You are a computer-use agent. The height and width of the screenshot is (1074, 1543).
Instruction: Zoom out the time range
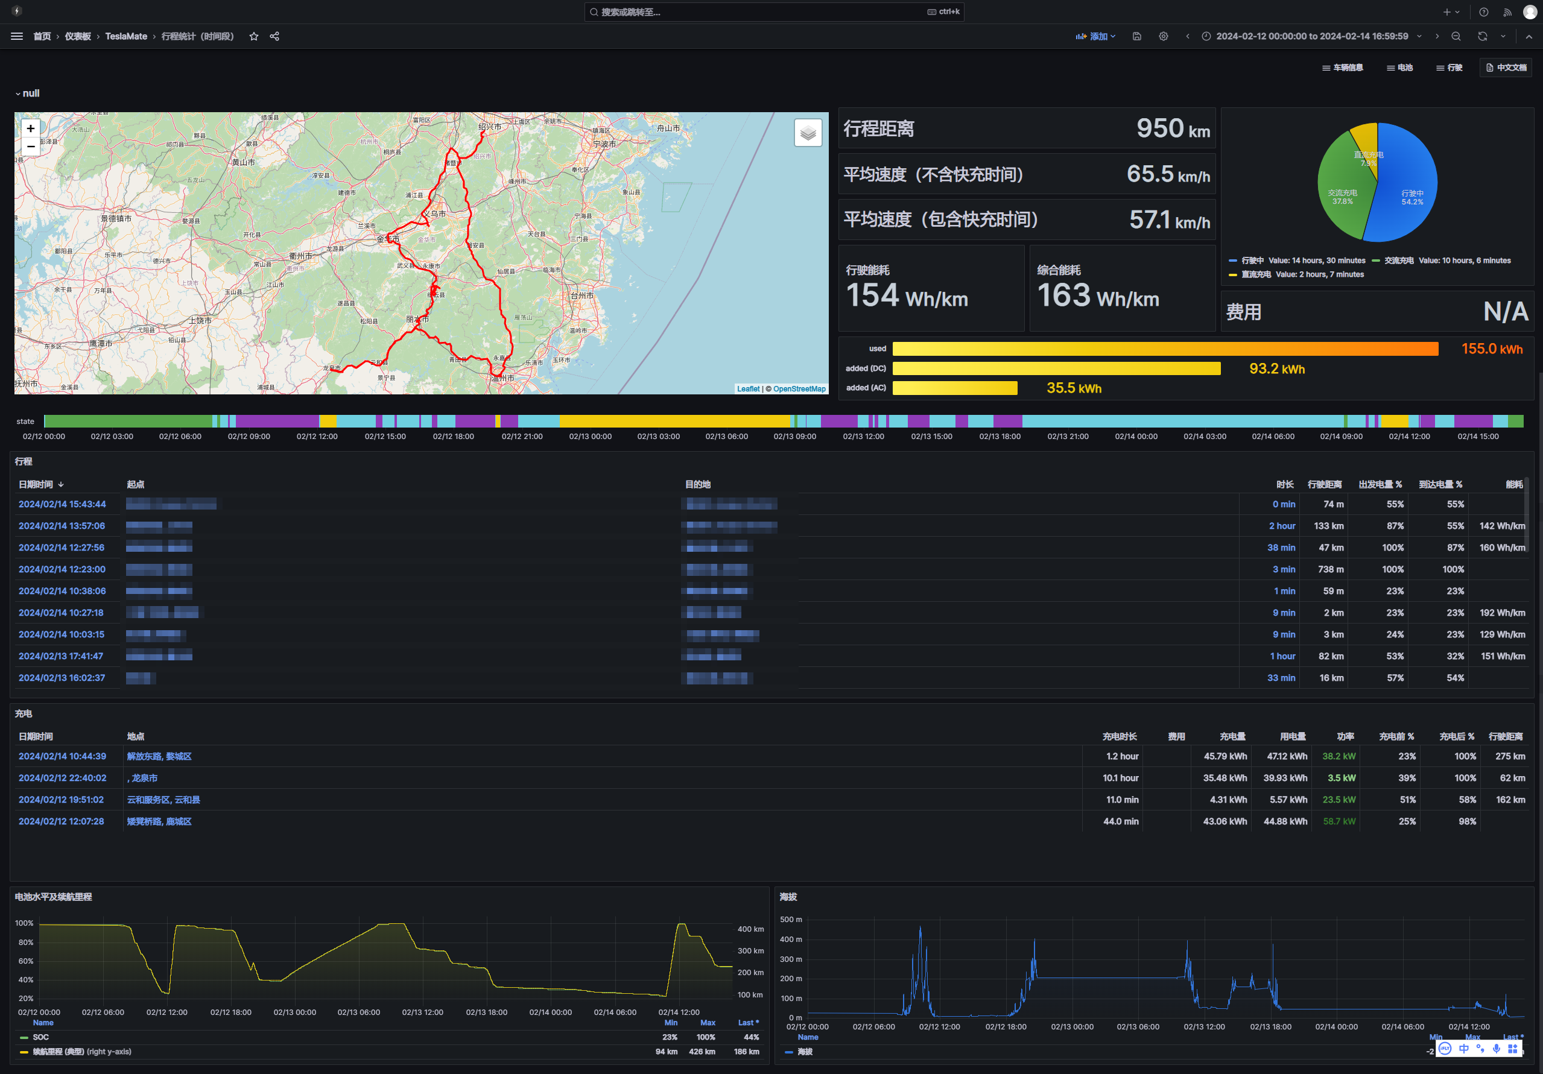pos(1456,36)
